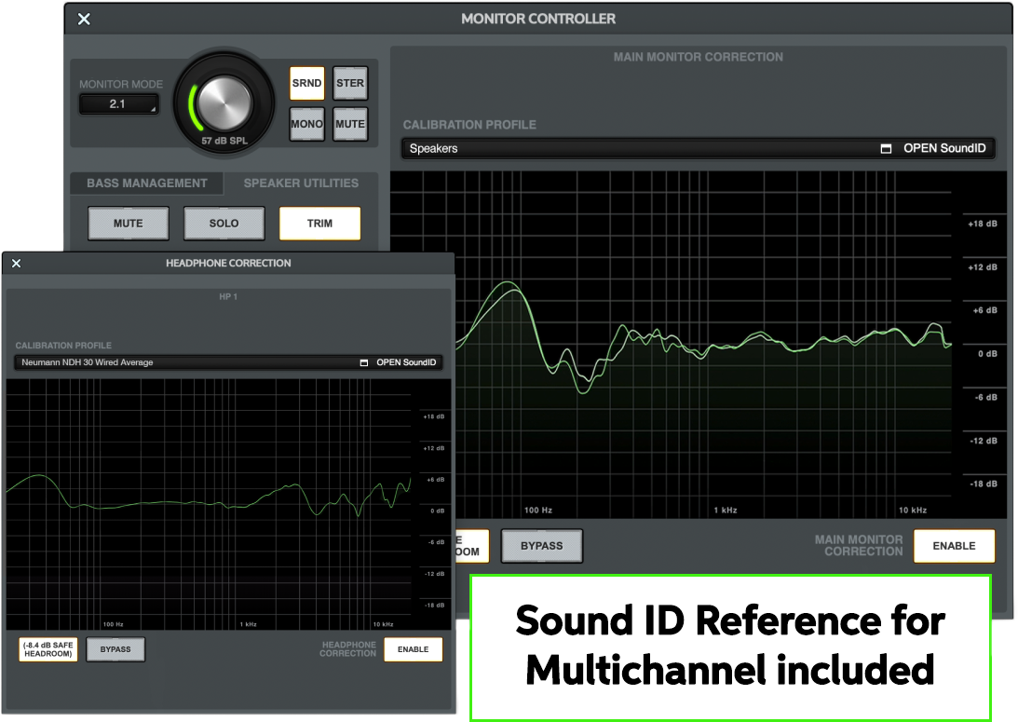The image size is (1018, 722).
Task: Toggle SRND surround monitoring
Action: (306, 84)
